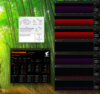Viewport: 100px width, 94px height.
Task: Click the HWiNFO icon in Vcore graph title
Action: point(55,2)
